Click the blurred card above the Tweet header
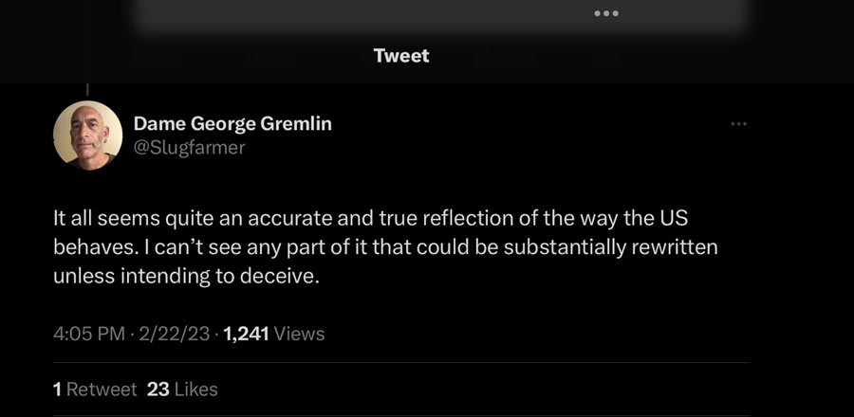This screenshot has width=854, height=417. 441,17
